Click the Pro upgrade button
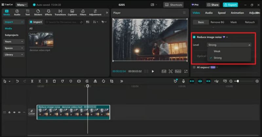 pos(195,5)
